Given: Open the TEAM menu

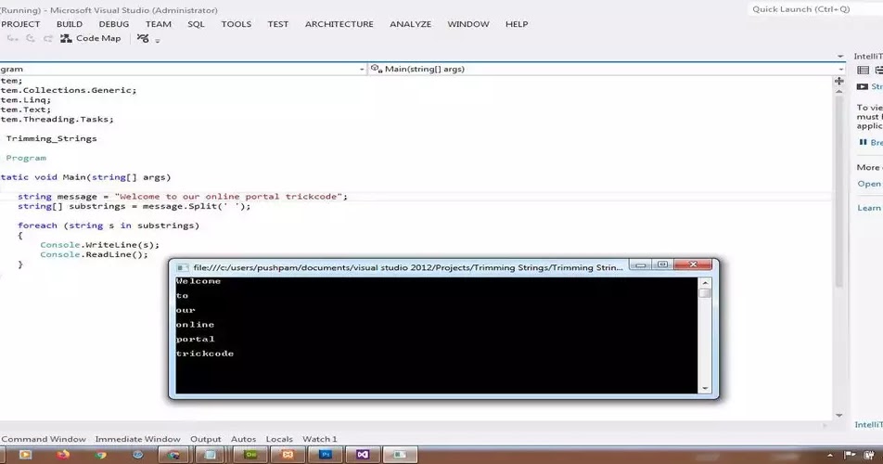Looking at the screenshot, I should pyautogui.click(x=159, y=24).
